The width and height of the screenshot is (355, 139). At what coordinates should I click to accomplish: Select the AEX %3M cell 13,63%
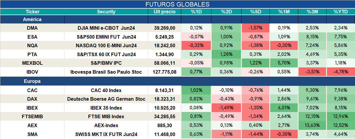point(312,125)
